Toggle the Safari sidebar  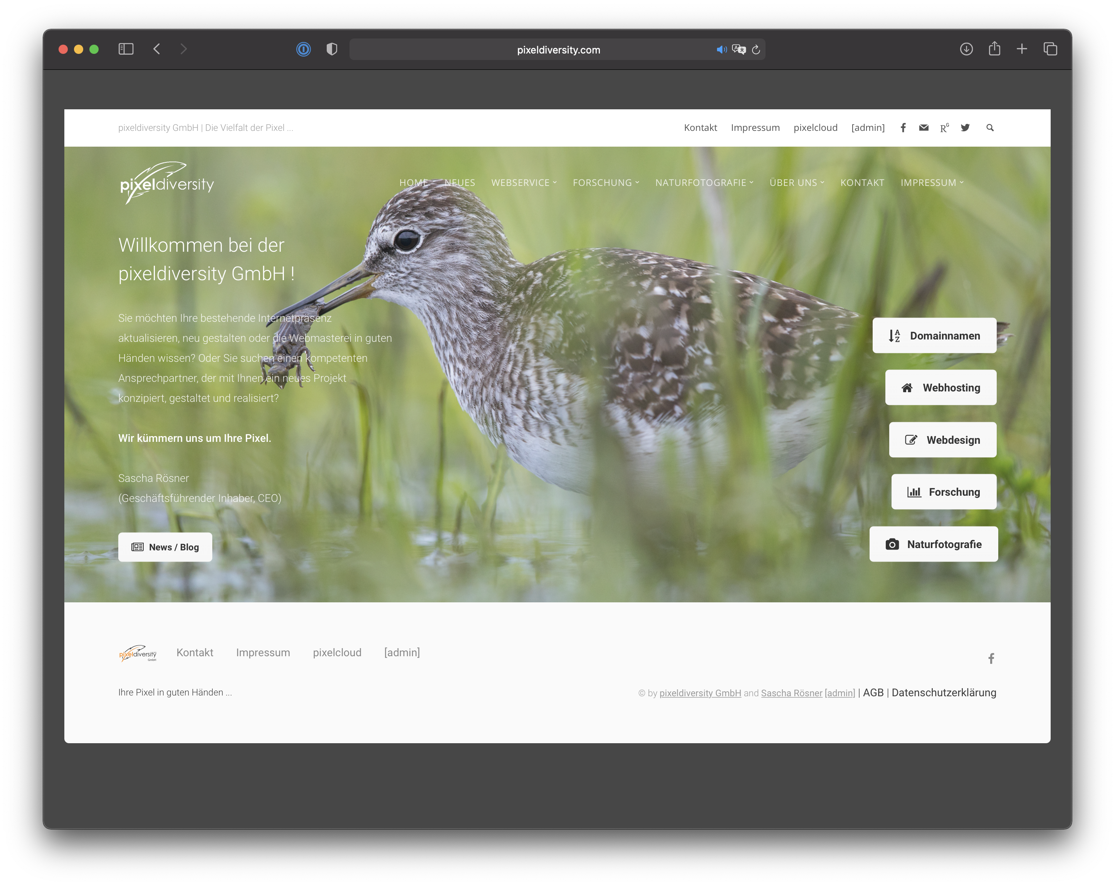coord(126,49)
